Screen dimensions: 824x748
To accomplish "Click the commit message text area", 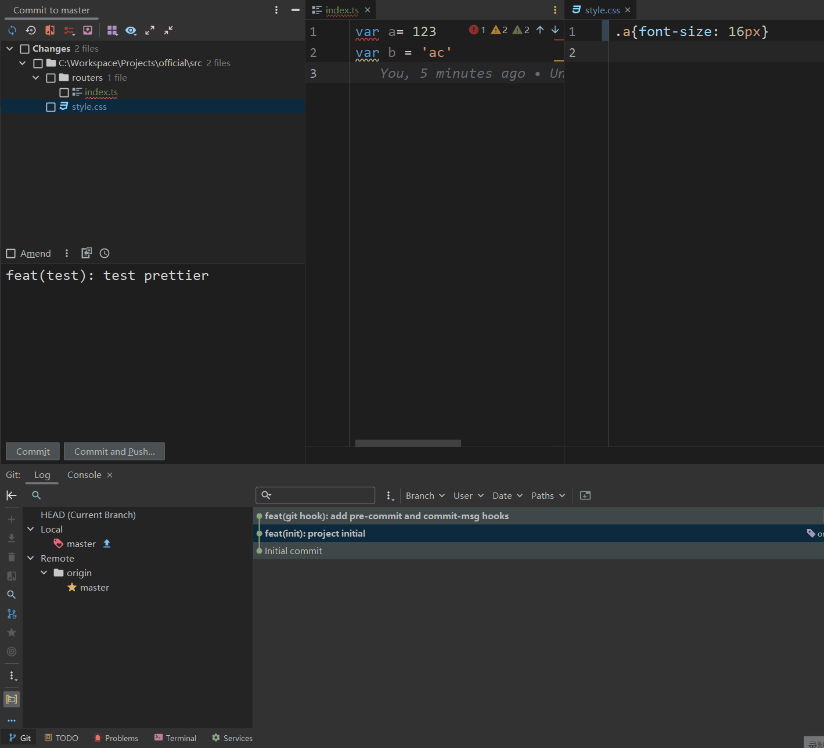I will [153, 351].
